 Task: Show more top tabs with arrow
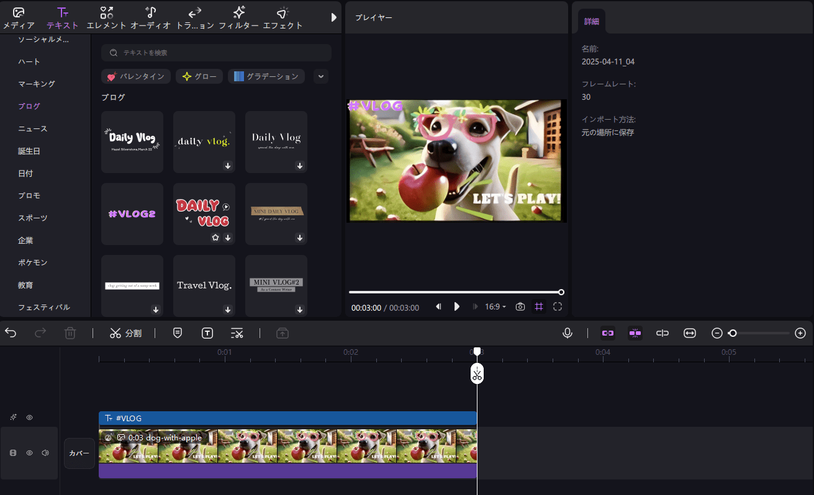tap(333, 17)
